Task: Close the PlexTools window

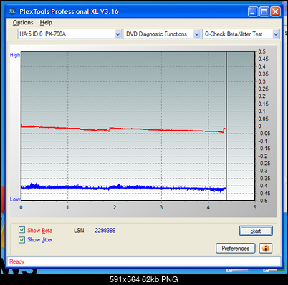Action: point(275,11)
